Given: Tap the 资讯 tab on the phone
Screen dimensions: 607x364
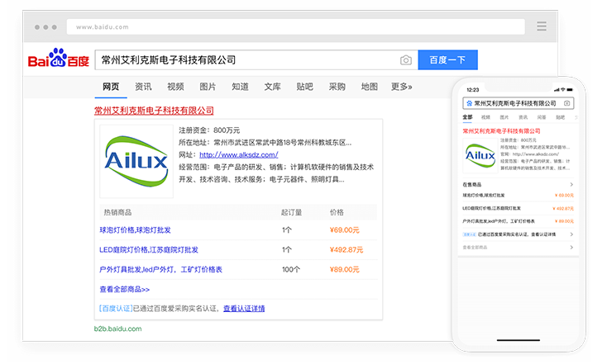Looking at the screenshot, I should [523, 117].
